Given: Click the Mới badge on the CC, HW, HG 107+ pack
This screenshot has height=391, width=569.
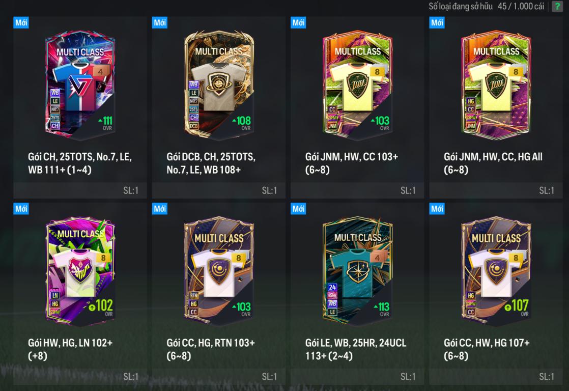Looking at the screenshot, I should (437, 209).
